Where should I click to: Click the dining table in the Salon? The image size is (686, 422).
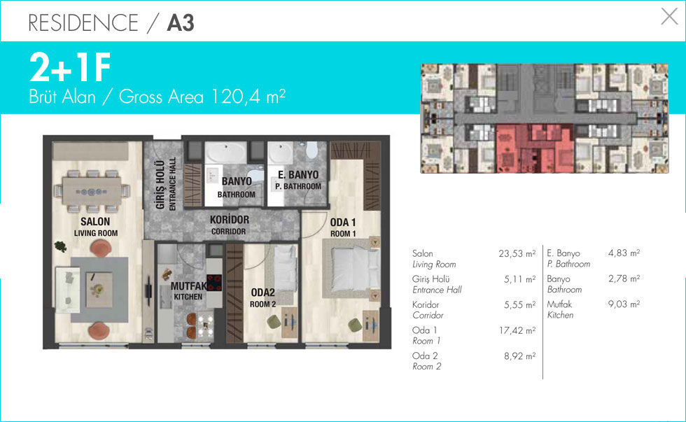pos(93,191)
